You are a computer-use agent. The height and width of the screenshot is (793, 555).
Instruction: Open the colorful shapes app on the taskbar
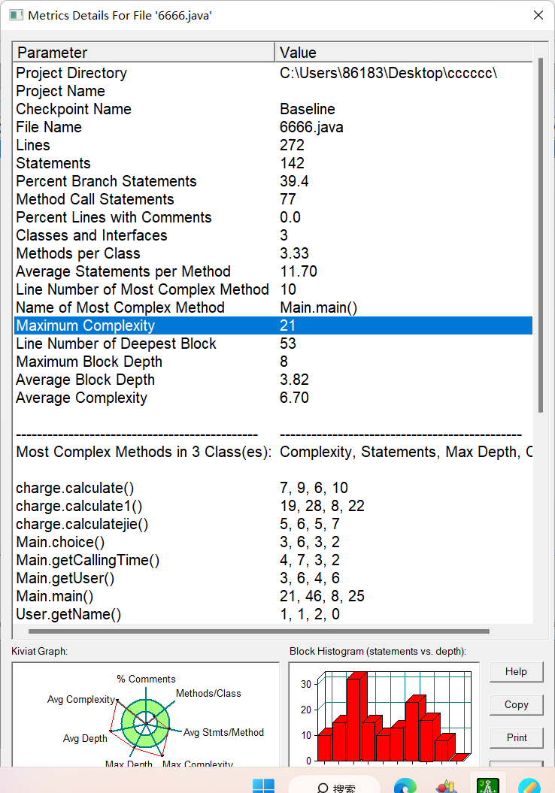(447, 785)
